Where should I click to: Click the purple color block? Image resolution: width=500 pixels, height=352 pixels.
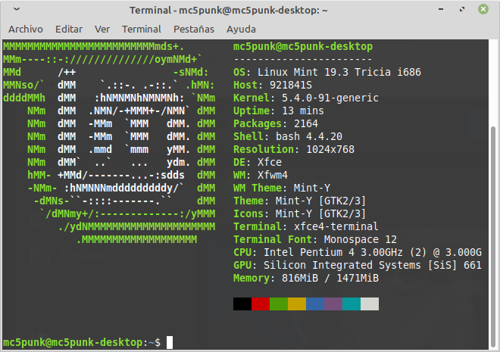[x=333, y=304]
